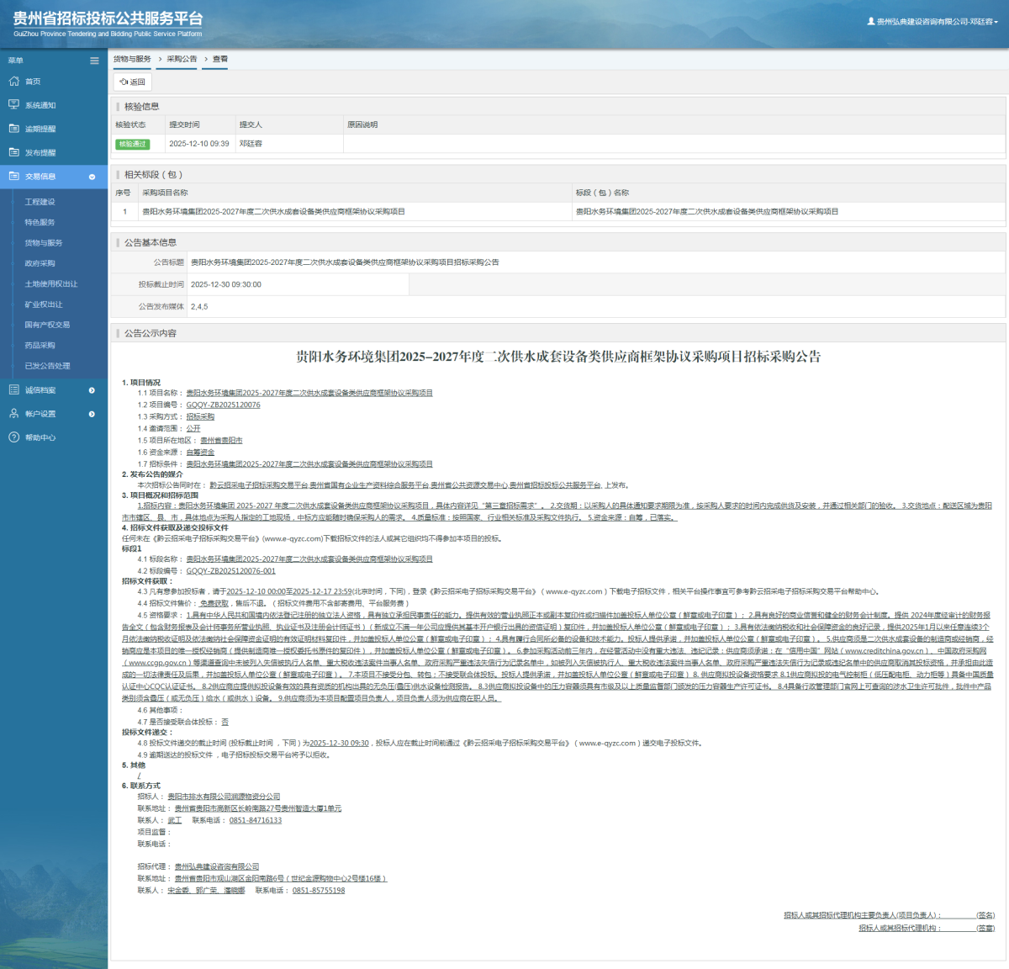Click the 核验通过 green status badge

point(133,144)
